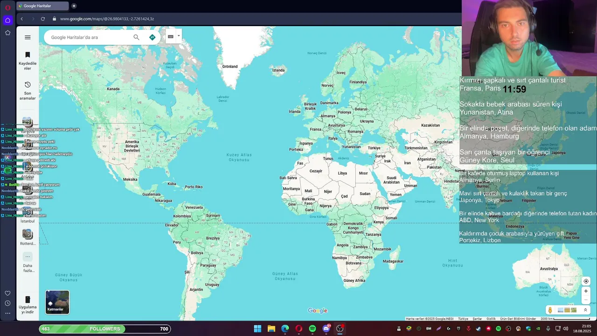
Task: Expand the imagery strip with double chevron
Action: (x=585, y=310)
